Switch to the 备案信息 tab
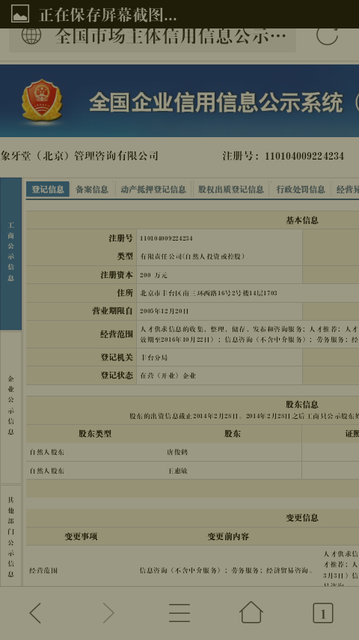This screenshot has width=359, height=640. point(92,190)
